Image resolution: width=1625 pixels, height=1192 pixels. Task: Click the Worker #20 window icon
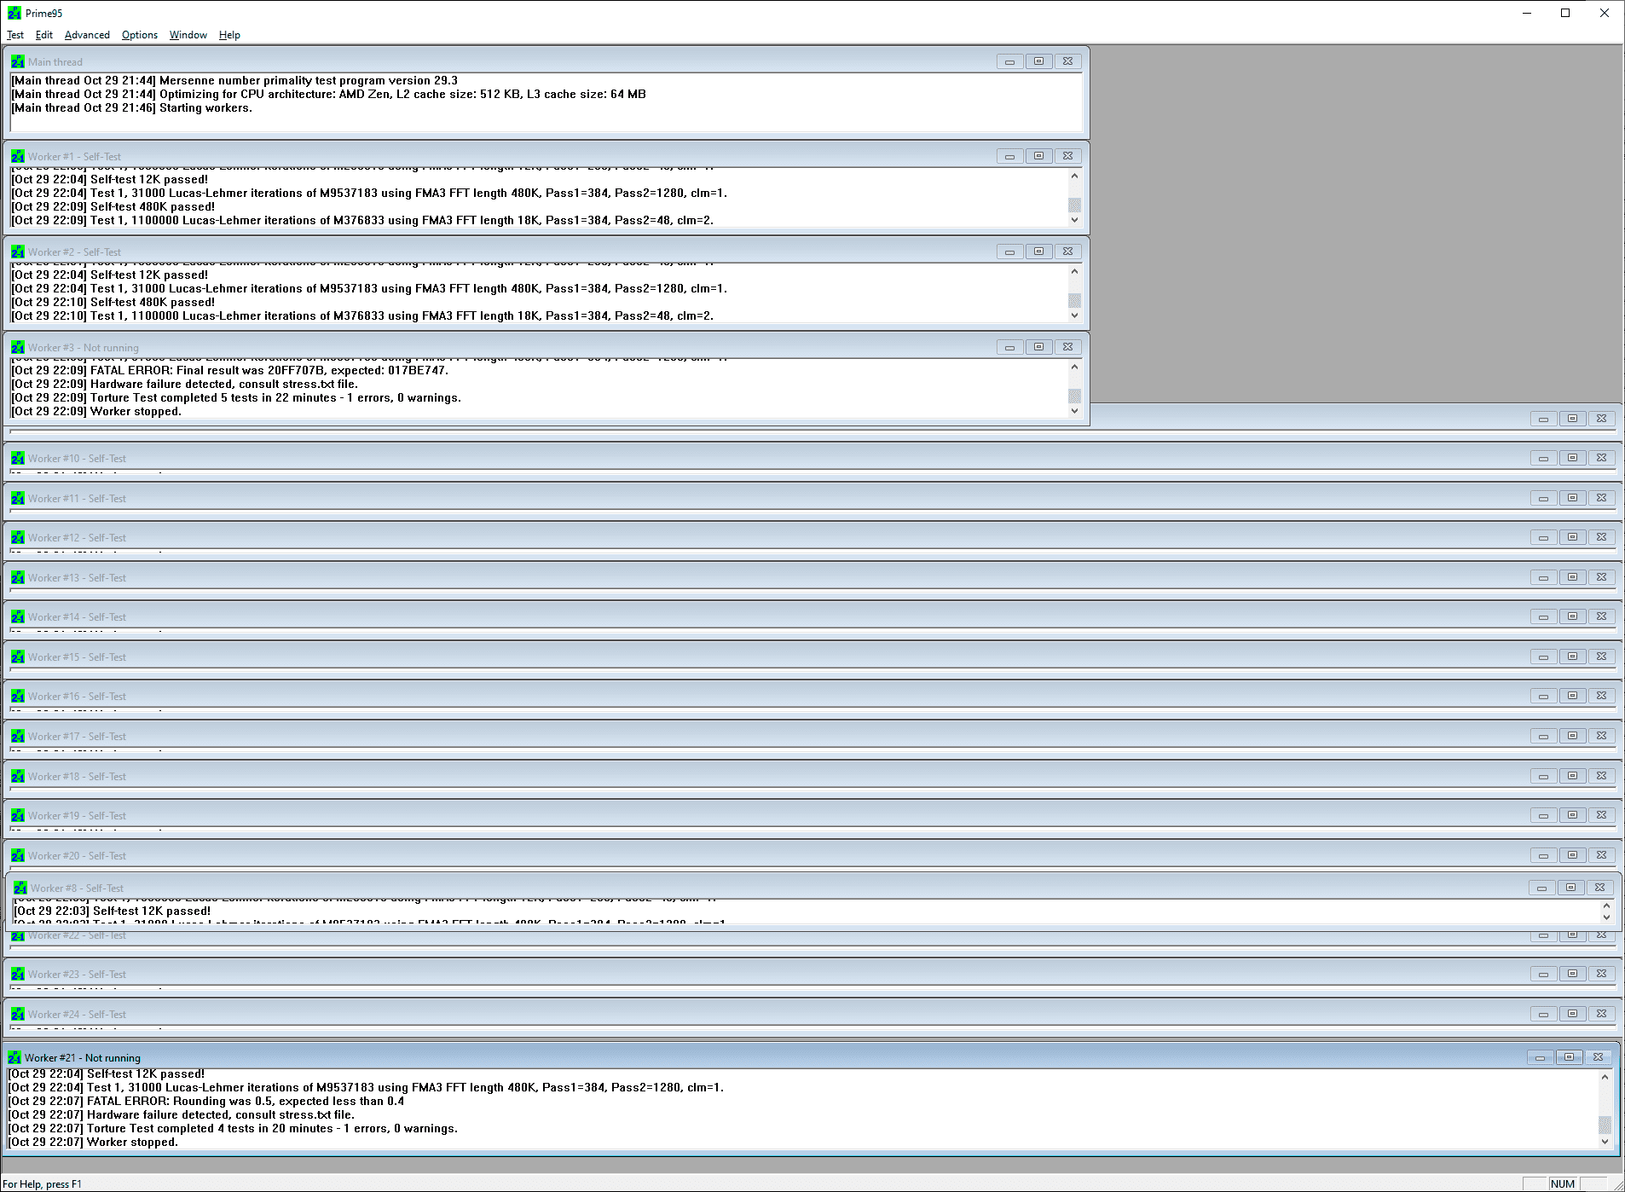(18, 855)
